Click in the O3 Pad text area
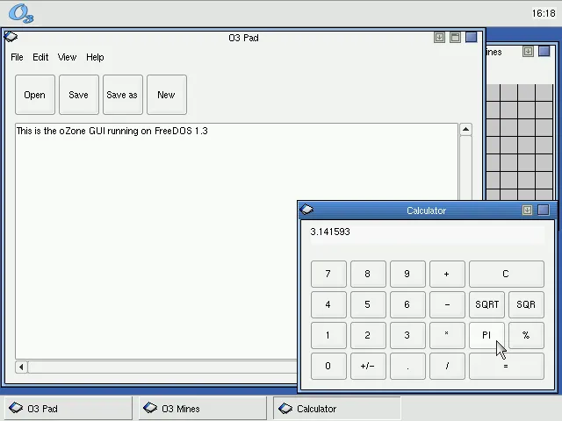Image resolution: width=562 pixels, height=421 pixels. (156, 240)
